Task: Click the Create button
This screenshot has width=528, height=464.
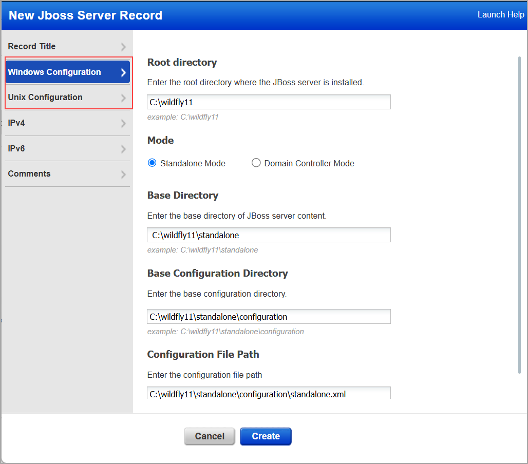Action: coord(266,436)
